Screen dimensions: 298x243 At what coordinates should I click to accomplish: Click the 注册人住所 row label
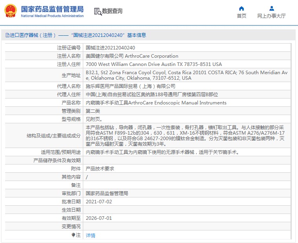(69, 64)
